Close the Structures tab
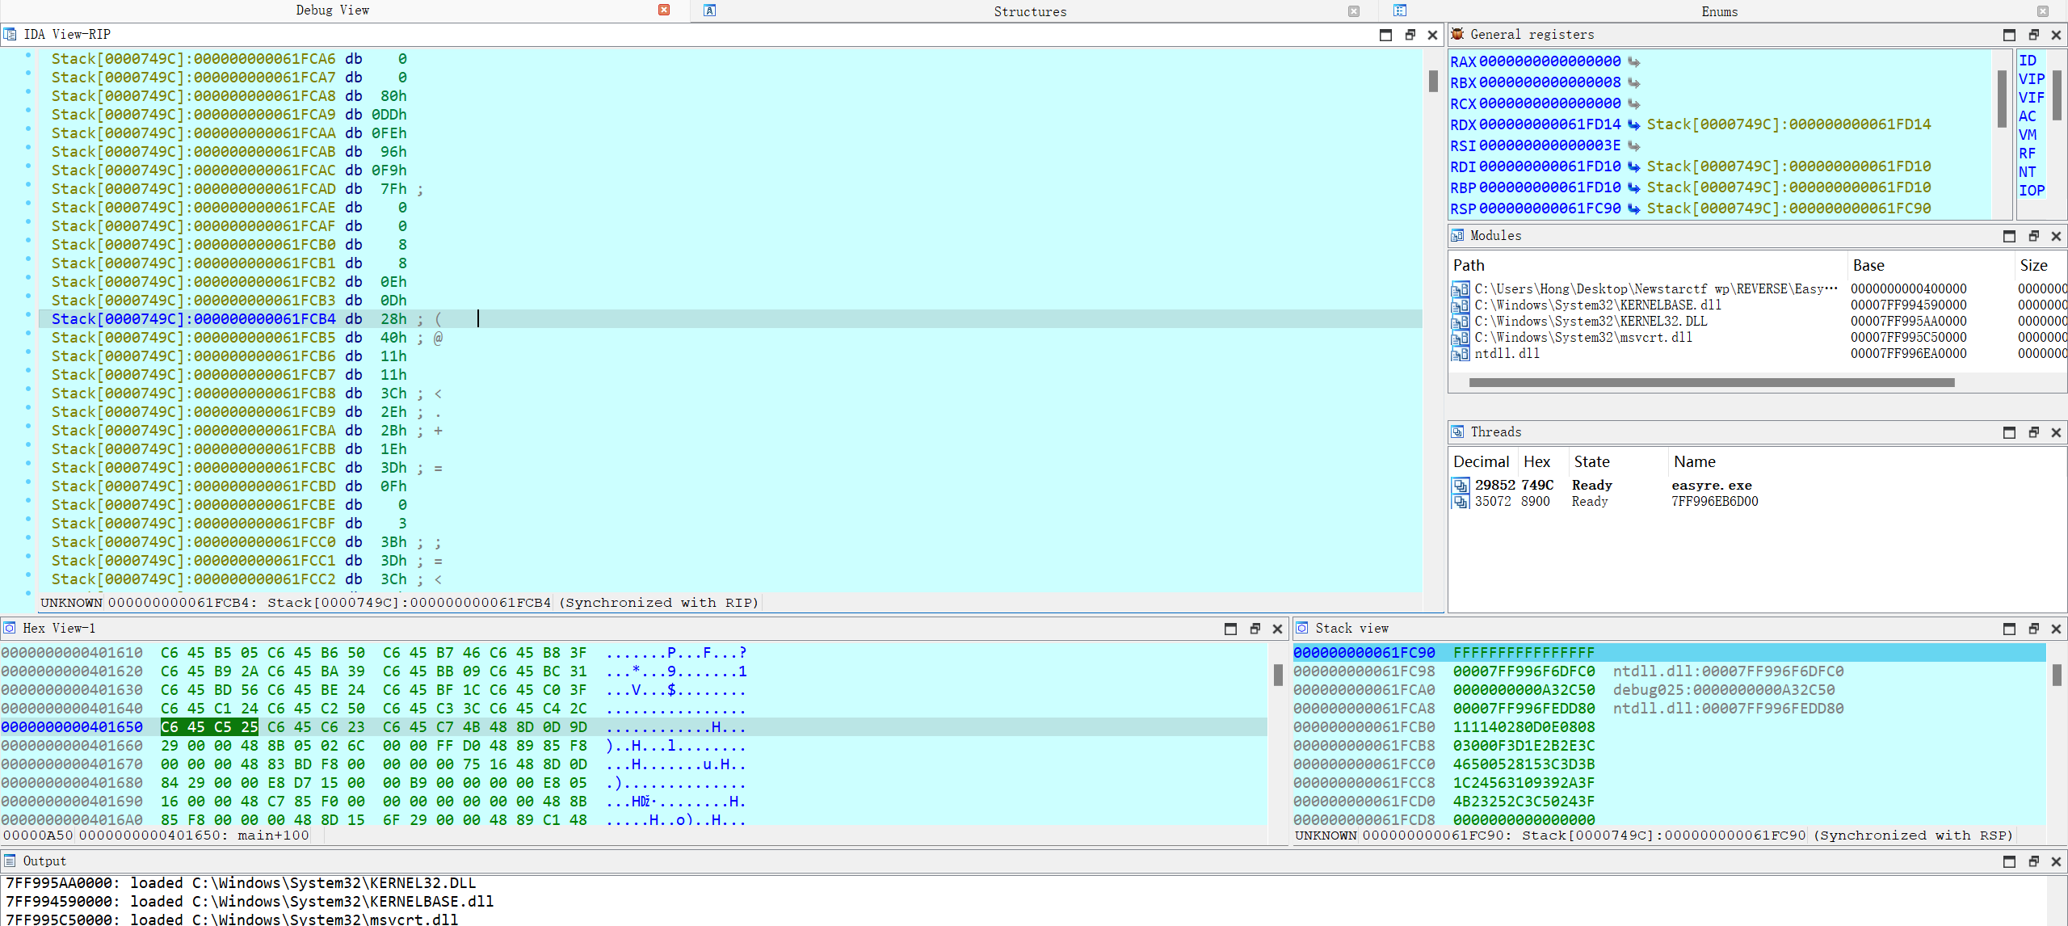 click(x=1354, y=11)
